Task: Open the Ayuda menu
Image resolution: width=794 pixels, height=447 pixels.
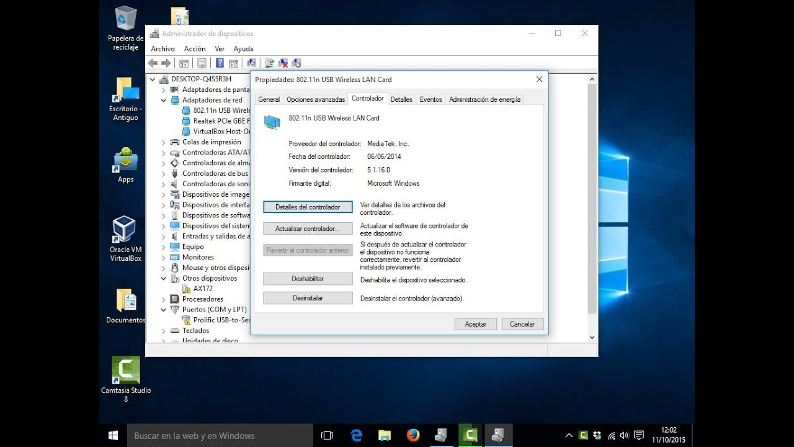Action: tap(243, 48)
